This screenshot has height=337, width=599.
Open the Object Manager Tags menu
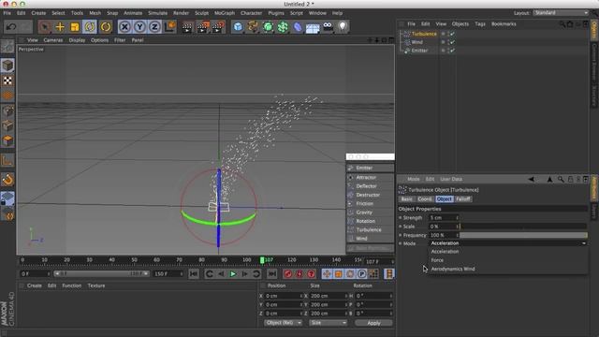click(x=480, y=24)
